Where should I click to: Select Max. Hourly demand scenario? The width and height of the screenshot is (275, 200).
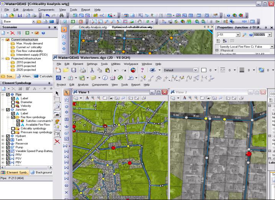tap(30, 43)
